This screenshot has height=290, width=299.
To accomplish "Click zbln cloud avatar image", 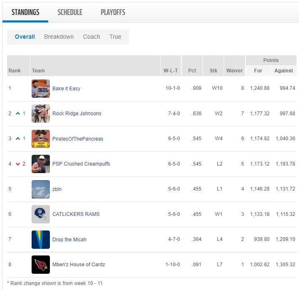I will [x=41, y=189].
